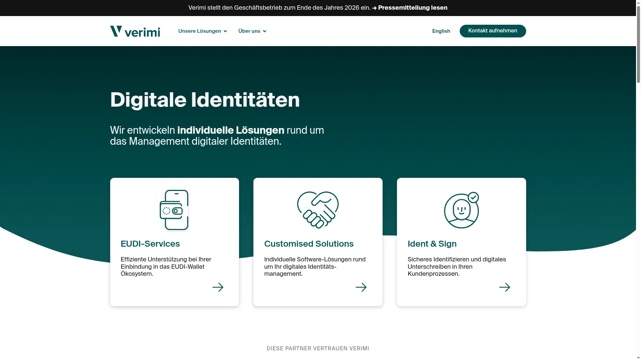Expand the Unsere Lösungen dropdown chevron

click(225, 31)
